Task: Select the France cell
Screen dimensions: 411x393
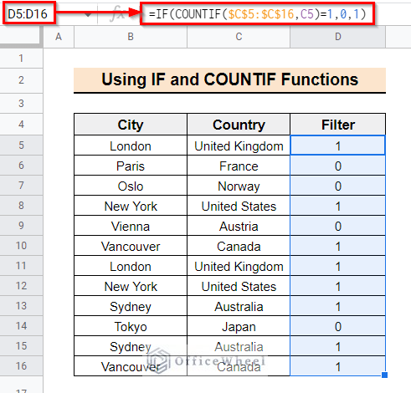Action: pyautogui.click(x=239, y=166)
